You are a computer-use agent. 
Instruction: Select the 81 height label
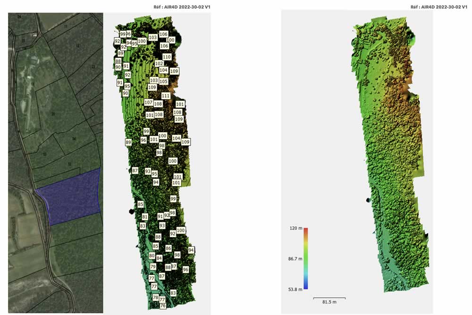145,217
